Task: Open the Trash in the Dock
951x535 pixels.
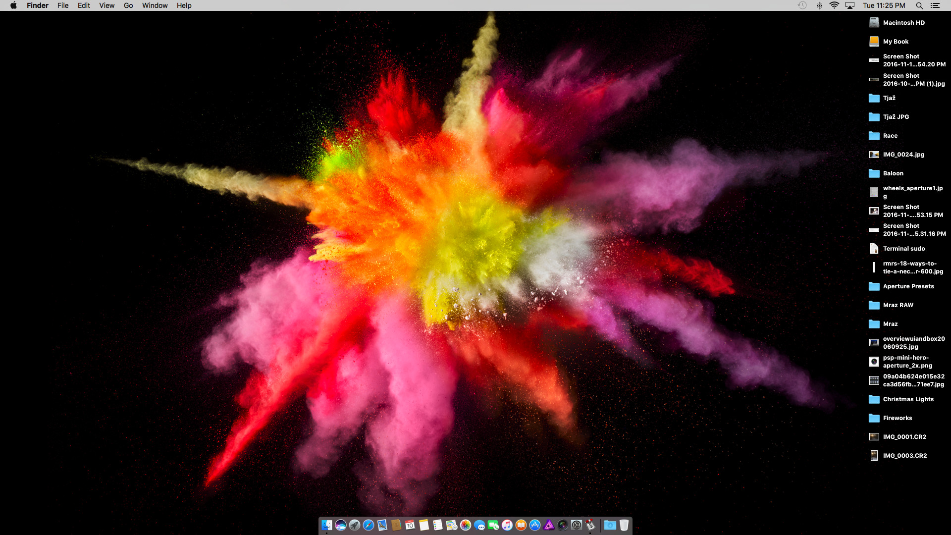Action: click(x=624, y=525)
